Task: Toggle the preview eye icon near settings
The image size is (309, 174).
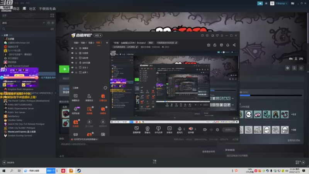Action: click(x=211, y=130)
